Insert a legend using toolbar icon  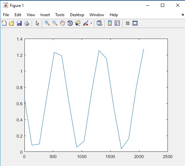[x=117, y=23]
